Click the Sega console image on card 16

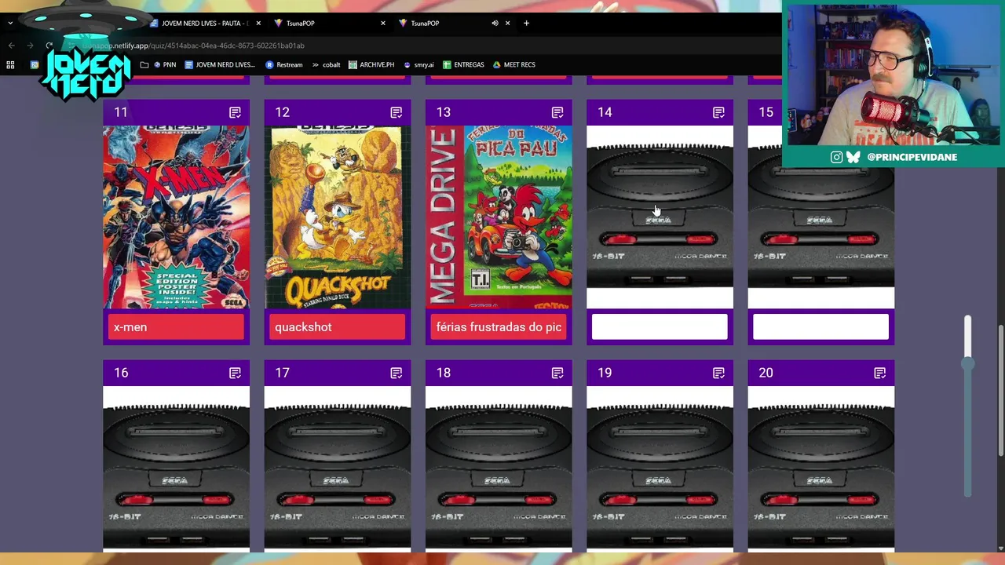(176, 468)
